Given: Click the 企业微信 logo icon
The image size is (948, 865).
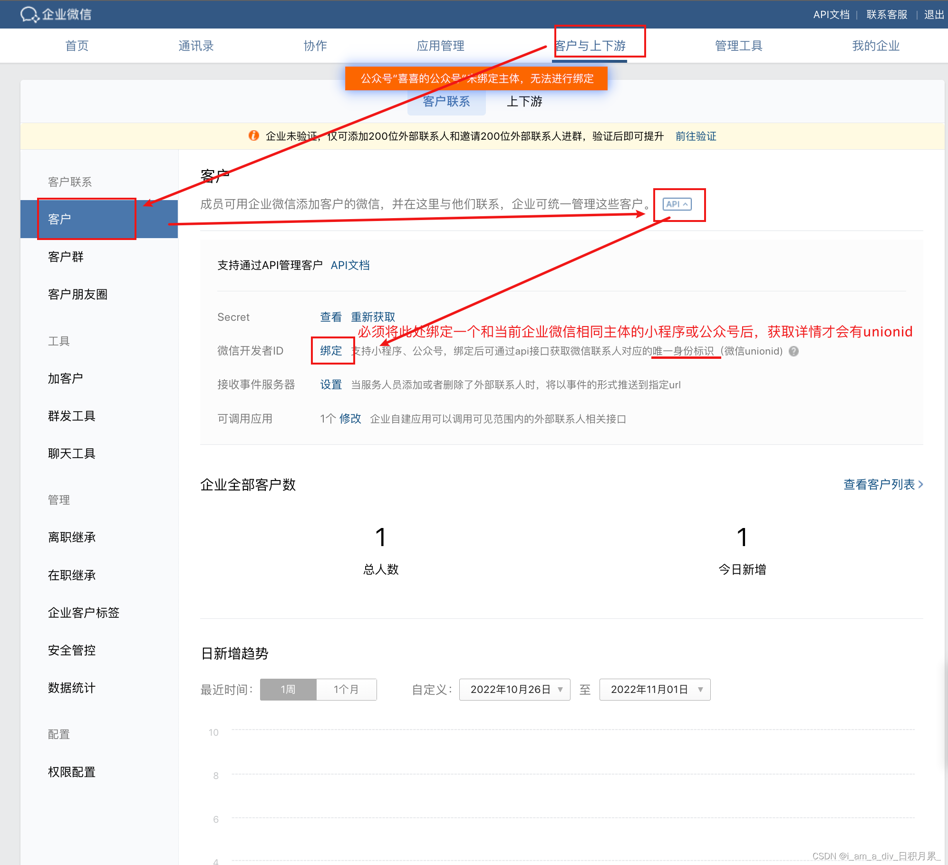Looking at the screenshot, I should 29,14.
